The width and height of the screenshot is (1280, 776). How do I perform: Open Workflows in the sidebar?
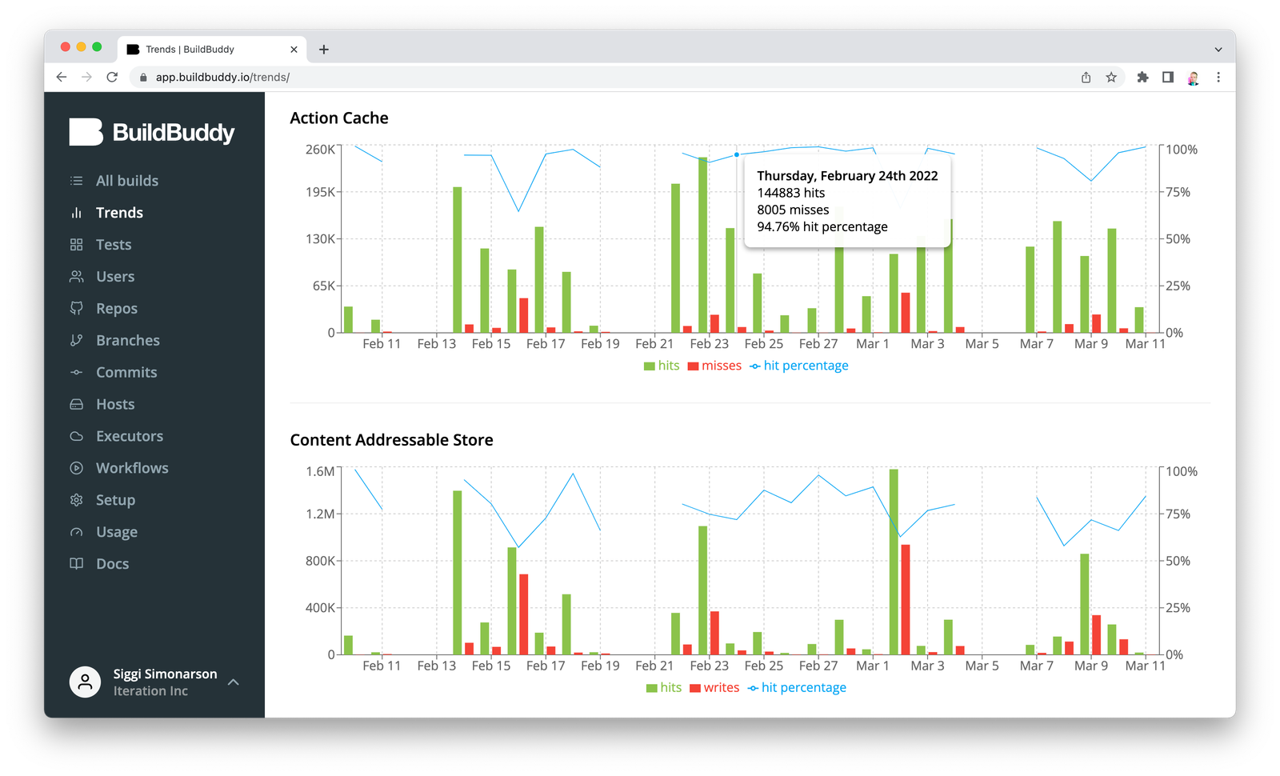(132, 469)
